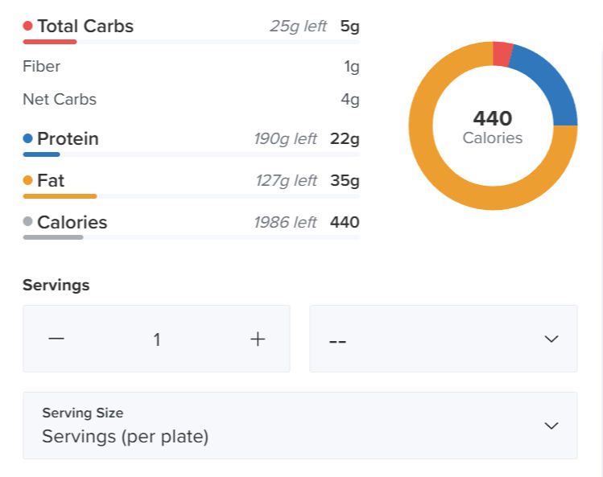The image size is (603, 477).
Task: Click the chevron beside Servings (per plate)
Action: click(x=551, y=426)
